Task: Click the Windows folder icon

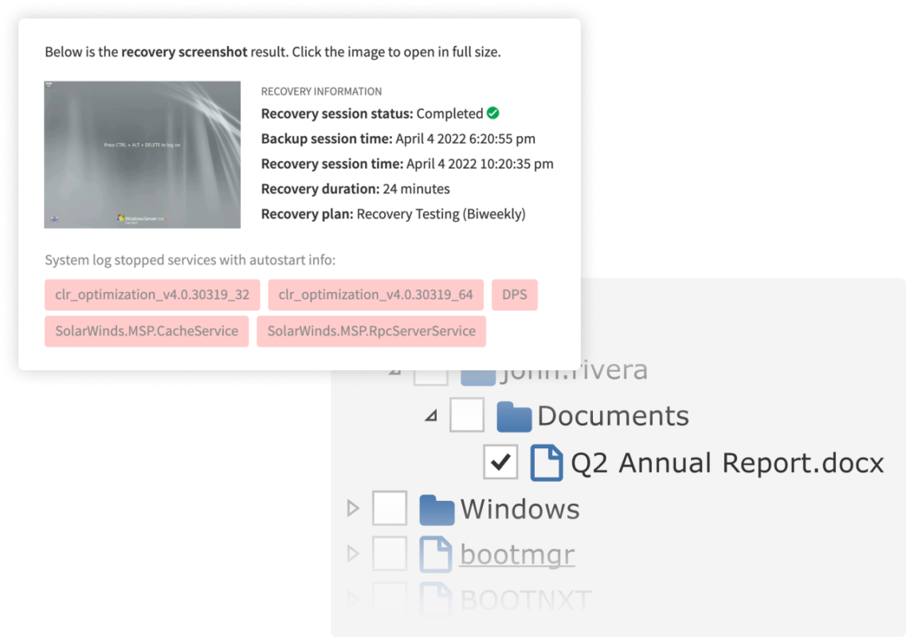Action: (437, 510)
